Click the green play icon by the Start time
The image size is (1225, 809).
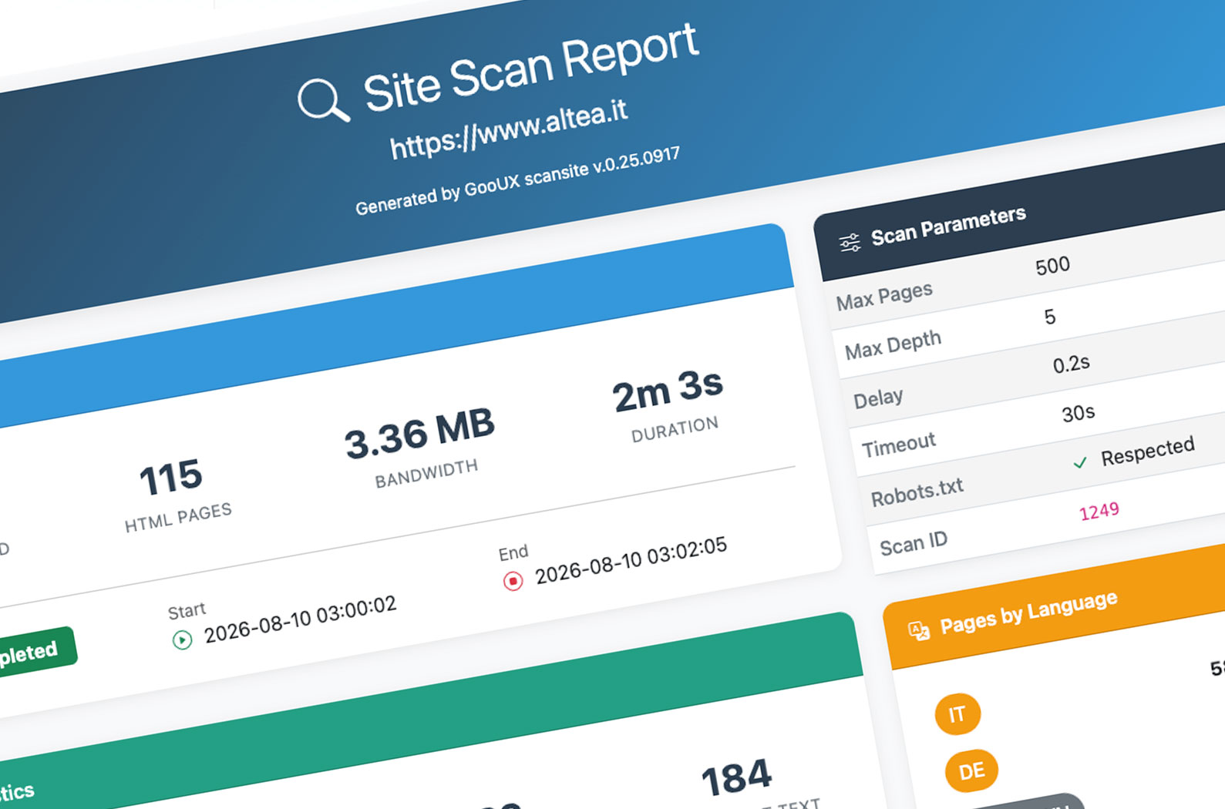[182, 639]
